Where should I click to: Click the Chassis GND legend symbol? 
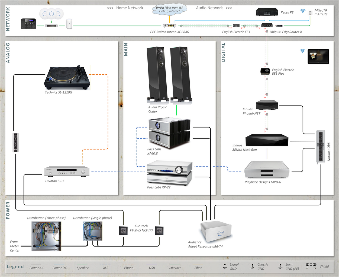click(252, 266)
